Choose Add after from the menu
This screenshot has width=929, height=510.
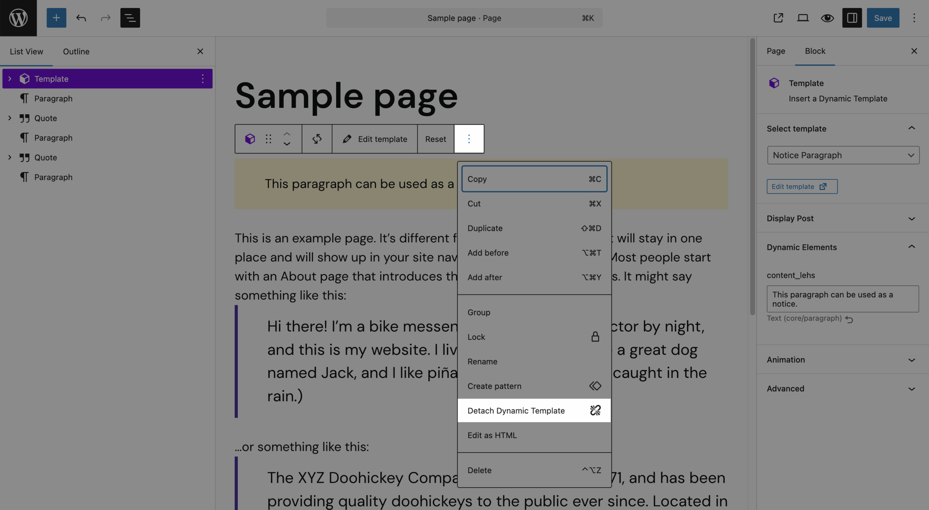coord(534,277)
